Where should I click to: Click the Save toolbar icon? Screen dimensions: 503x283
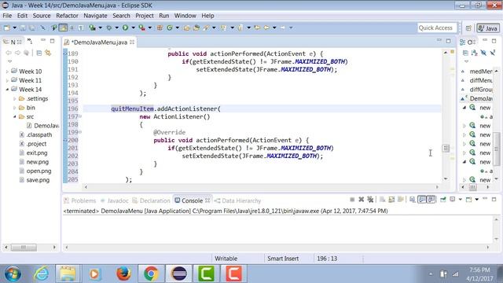click(23, 28)
